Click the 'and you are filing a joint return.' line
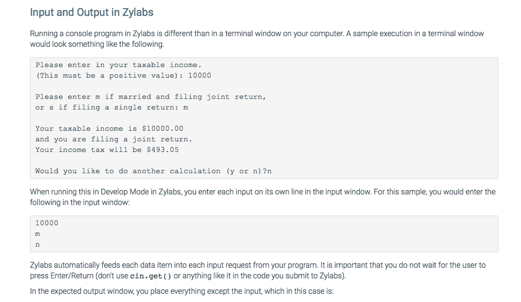This screenshot has width=521, height=302. (x=114, y=139)
